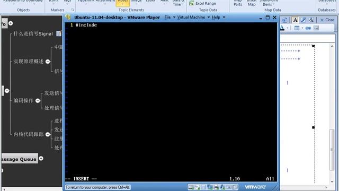This screenshot has height=191, width=339.
Task: Click the document arrow icon in the notes panel
Action: pyautogui.click(x=284, y=20)
